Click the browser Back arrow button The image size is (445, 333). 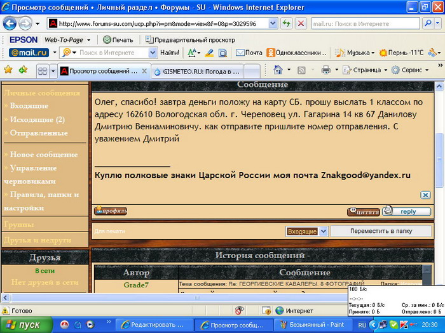click(10, 23)
